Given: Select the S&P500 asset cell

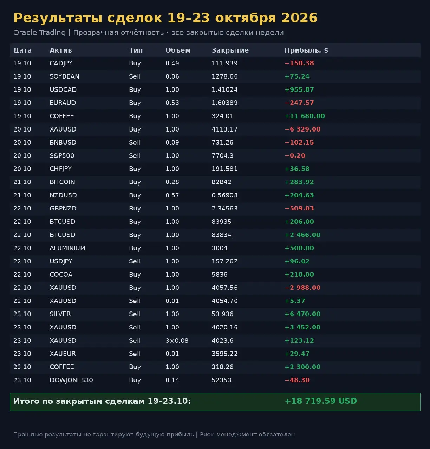Looking at the screenshot, I should click(62, 156).
